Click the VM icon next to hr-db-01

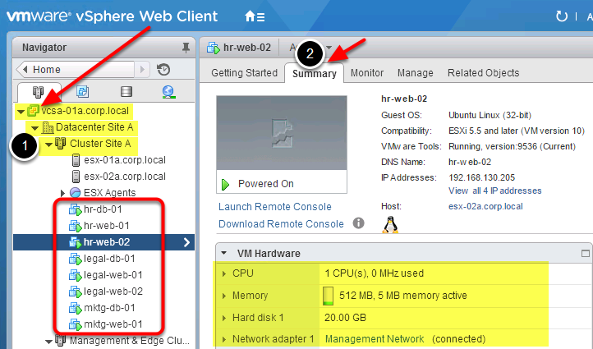(x=76, y=210)
